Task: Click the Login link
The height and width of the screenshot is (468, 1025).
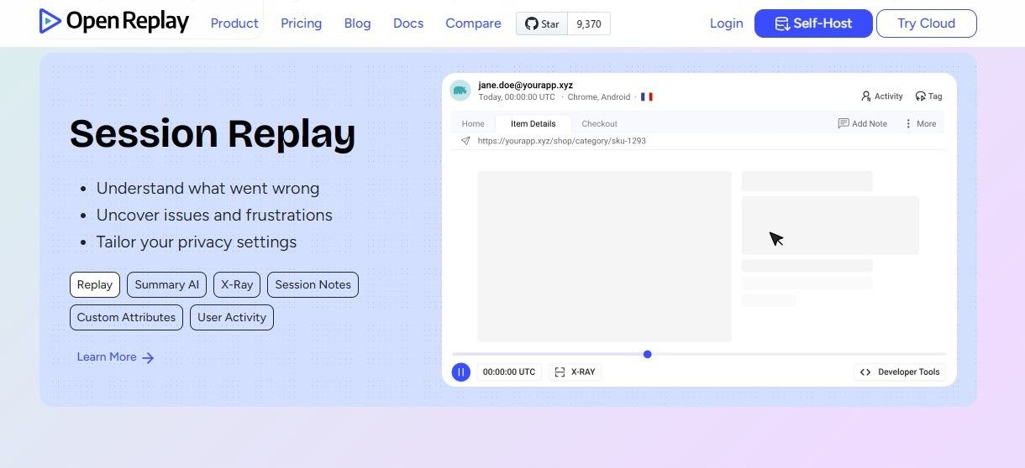Action: pyautogui.click(x=726, y=23)
